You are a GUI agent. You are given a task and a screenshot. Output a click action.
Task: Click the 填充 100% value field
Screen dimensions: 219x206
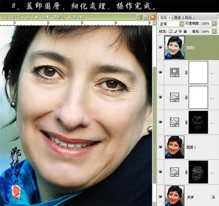(206, 31)
